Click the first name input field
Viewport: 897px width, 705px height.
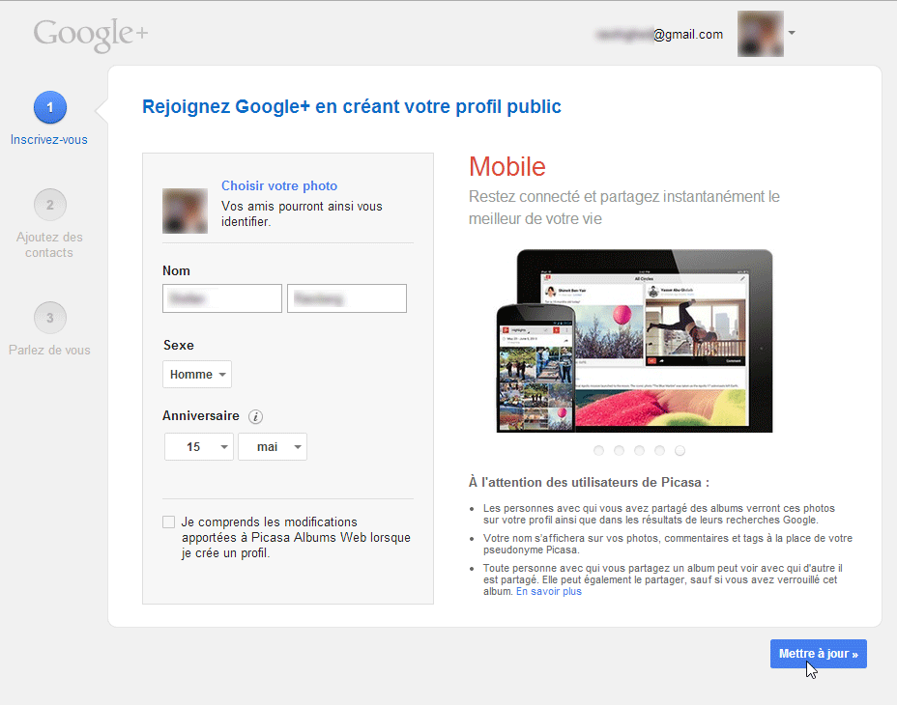222,298
